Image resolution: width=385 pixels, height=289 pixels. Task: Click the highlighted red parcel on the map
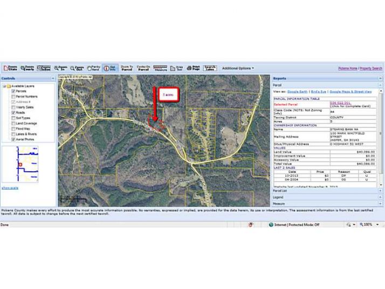[x=156, y=123]
